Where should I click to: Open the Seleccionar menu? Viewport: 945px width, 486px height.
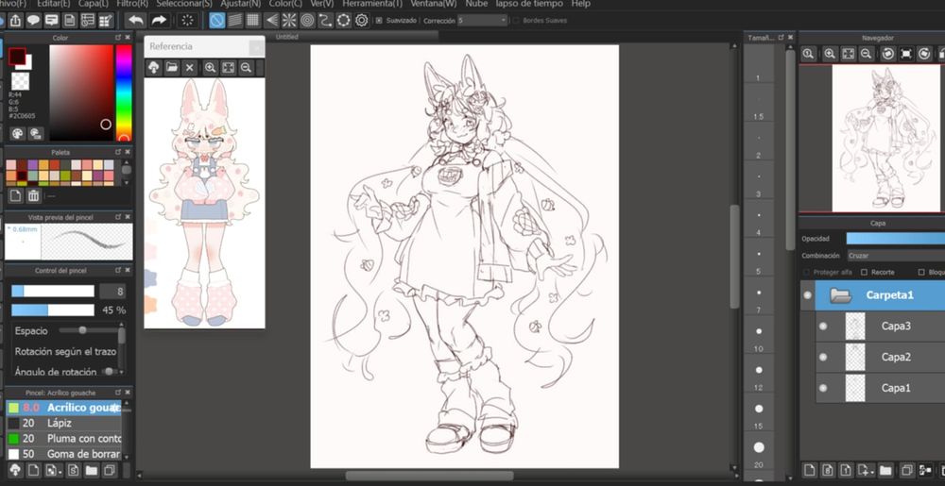tap(184, 4)
